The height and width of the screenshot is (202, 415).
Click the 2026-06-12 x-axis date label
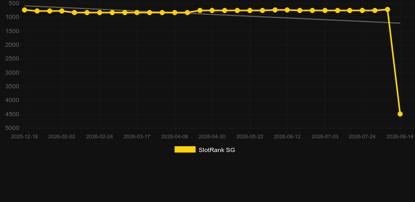tap(287, 137)
